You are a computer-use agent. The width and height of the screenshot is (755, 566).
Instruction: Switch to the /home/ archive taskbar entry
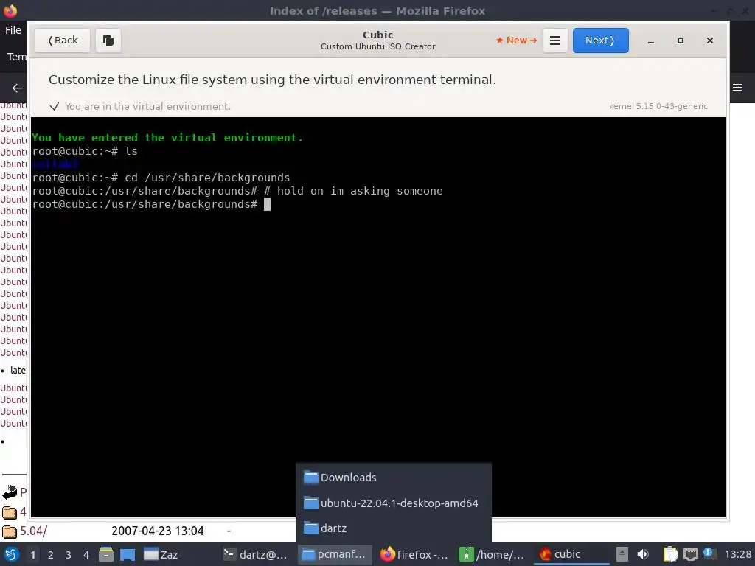coord(492,554)
